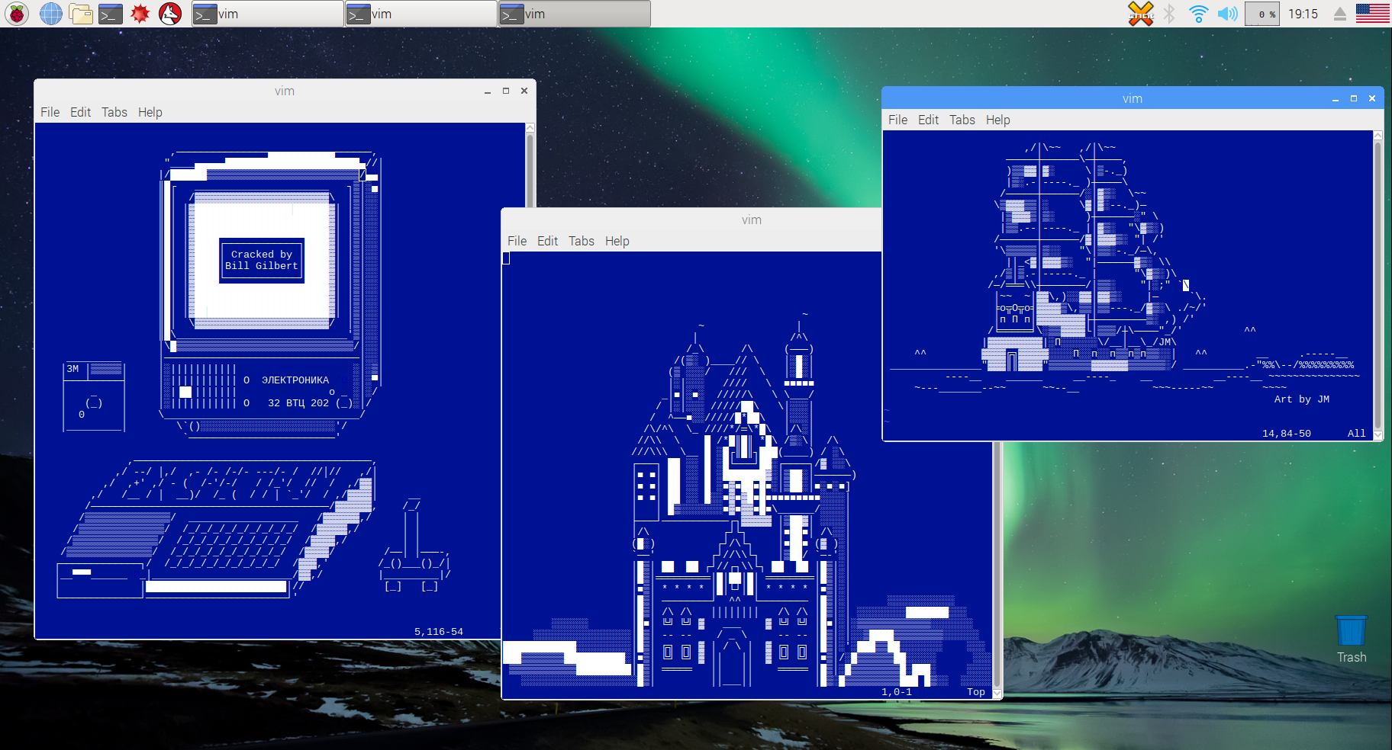The height and width of the screenshot is (750, 1392).
Task: Click the "1,0-1" cursor position in castle window
Action: coord(897,692)
